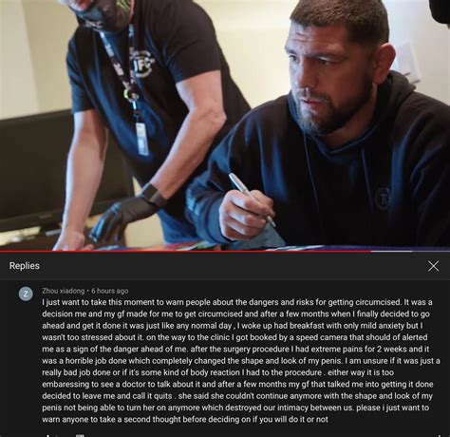The height and width of the screenshot is (437, 450).
Task: Open Zhou xiadong's channel from username
Action: pos(64,291)
